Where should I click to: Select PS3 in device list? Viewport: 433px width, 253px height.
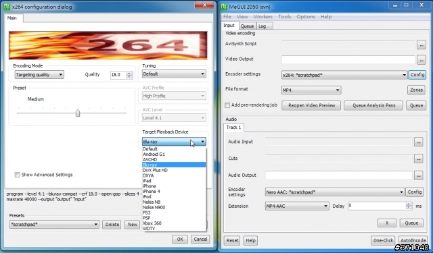[174, 213]
